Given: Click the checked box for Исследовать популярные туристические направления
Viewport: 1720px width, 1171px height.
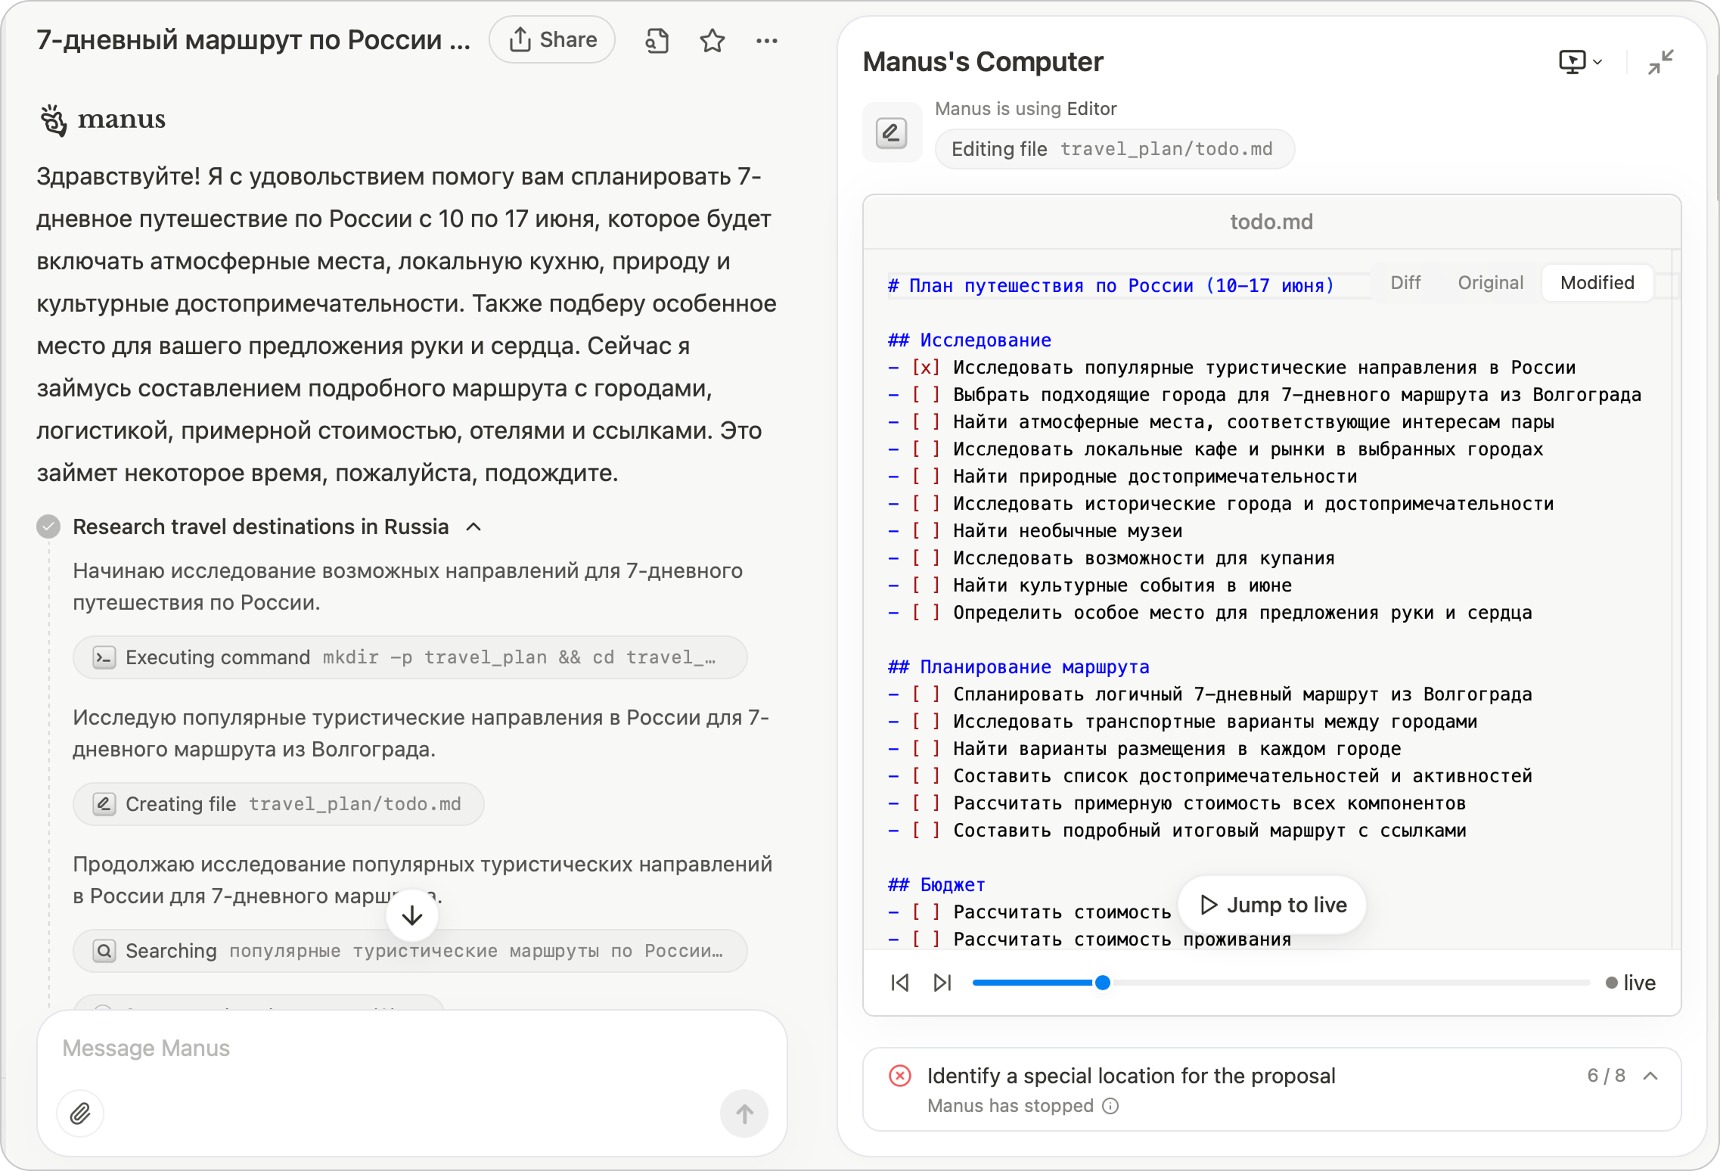Looking at the screenshot, I should 926,368.
